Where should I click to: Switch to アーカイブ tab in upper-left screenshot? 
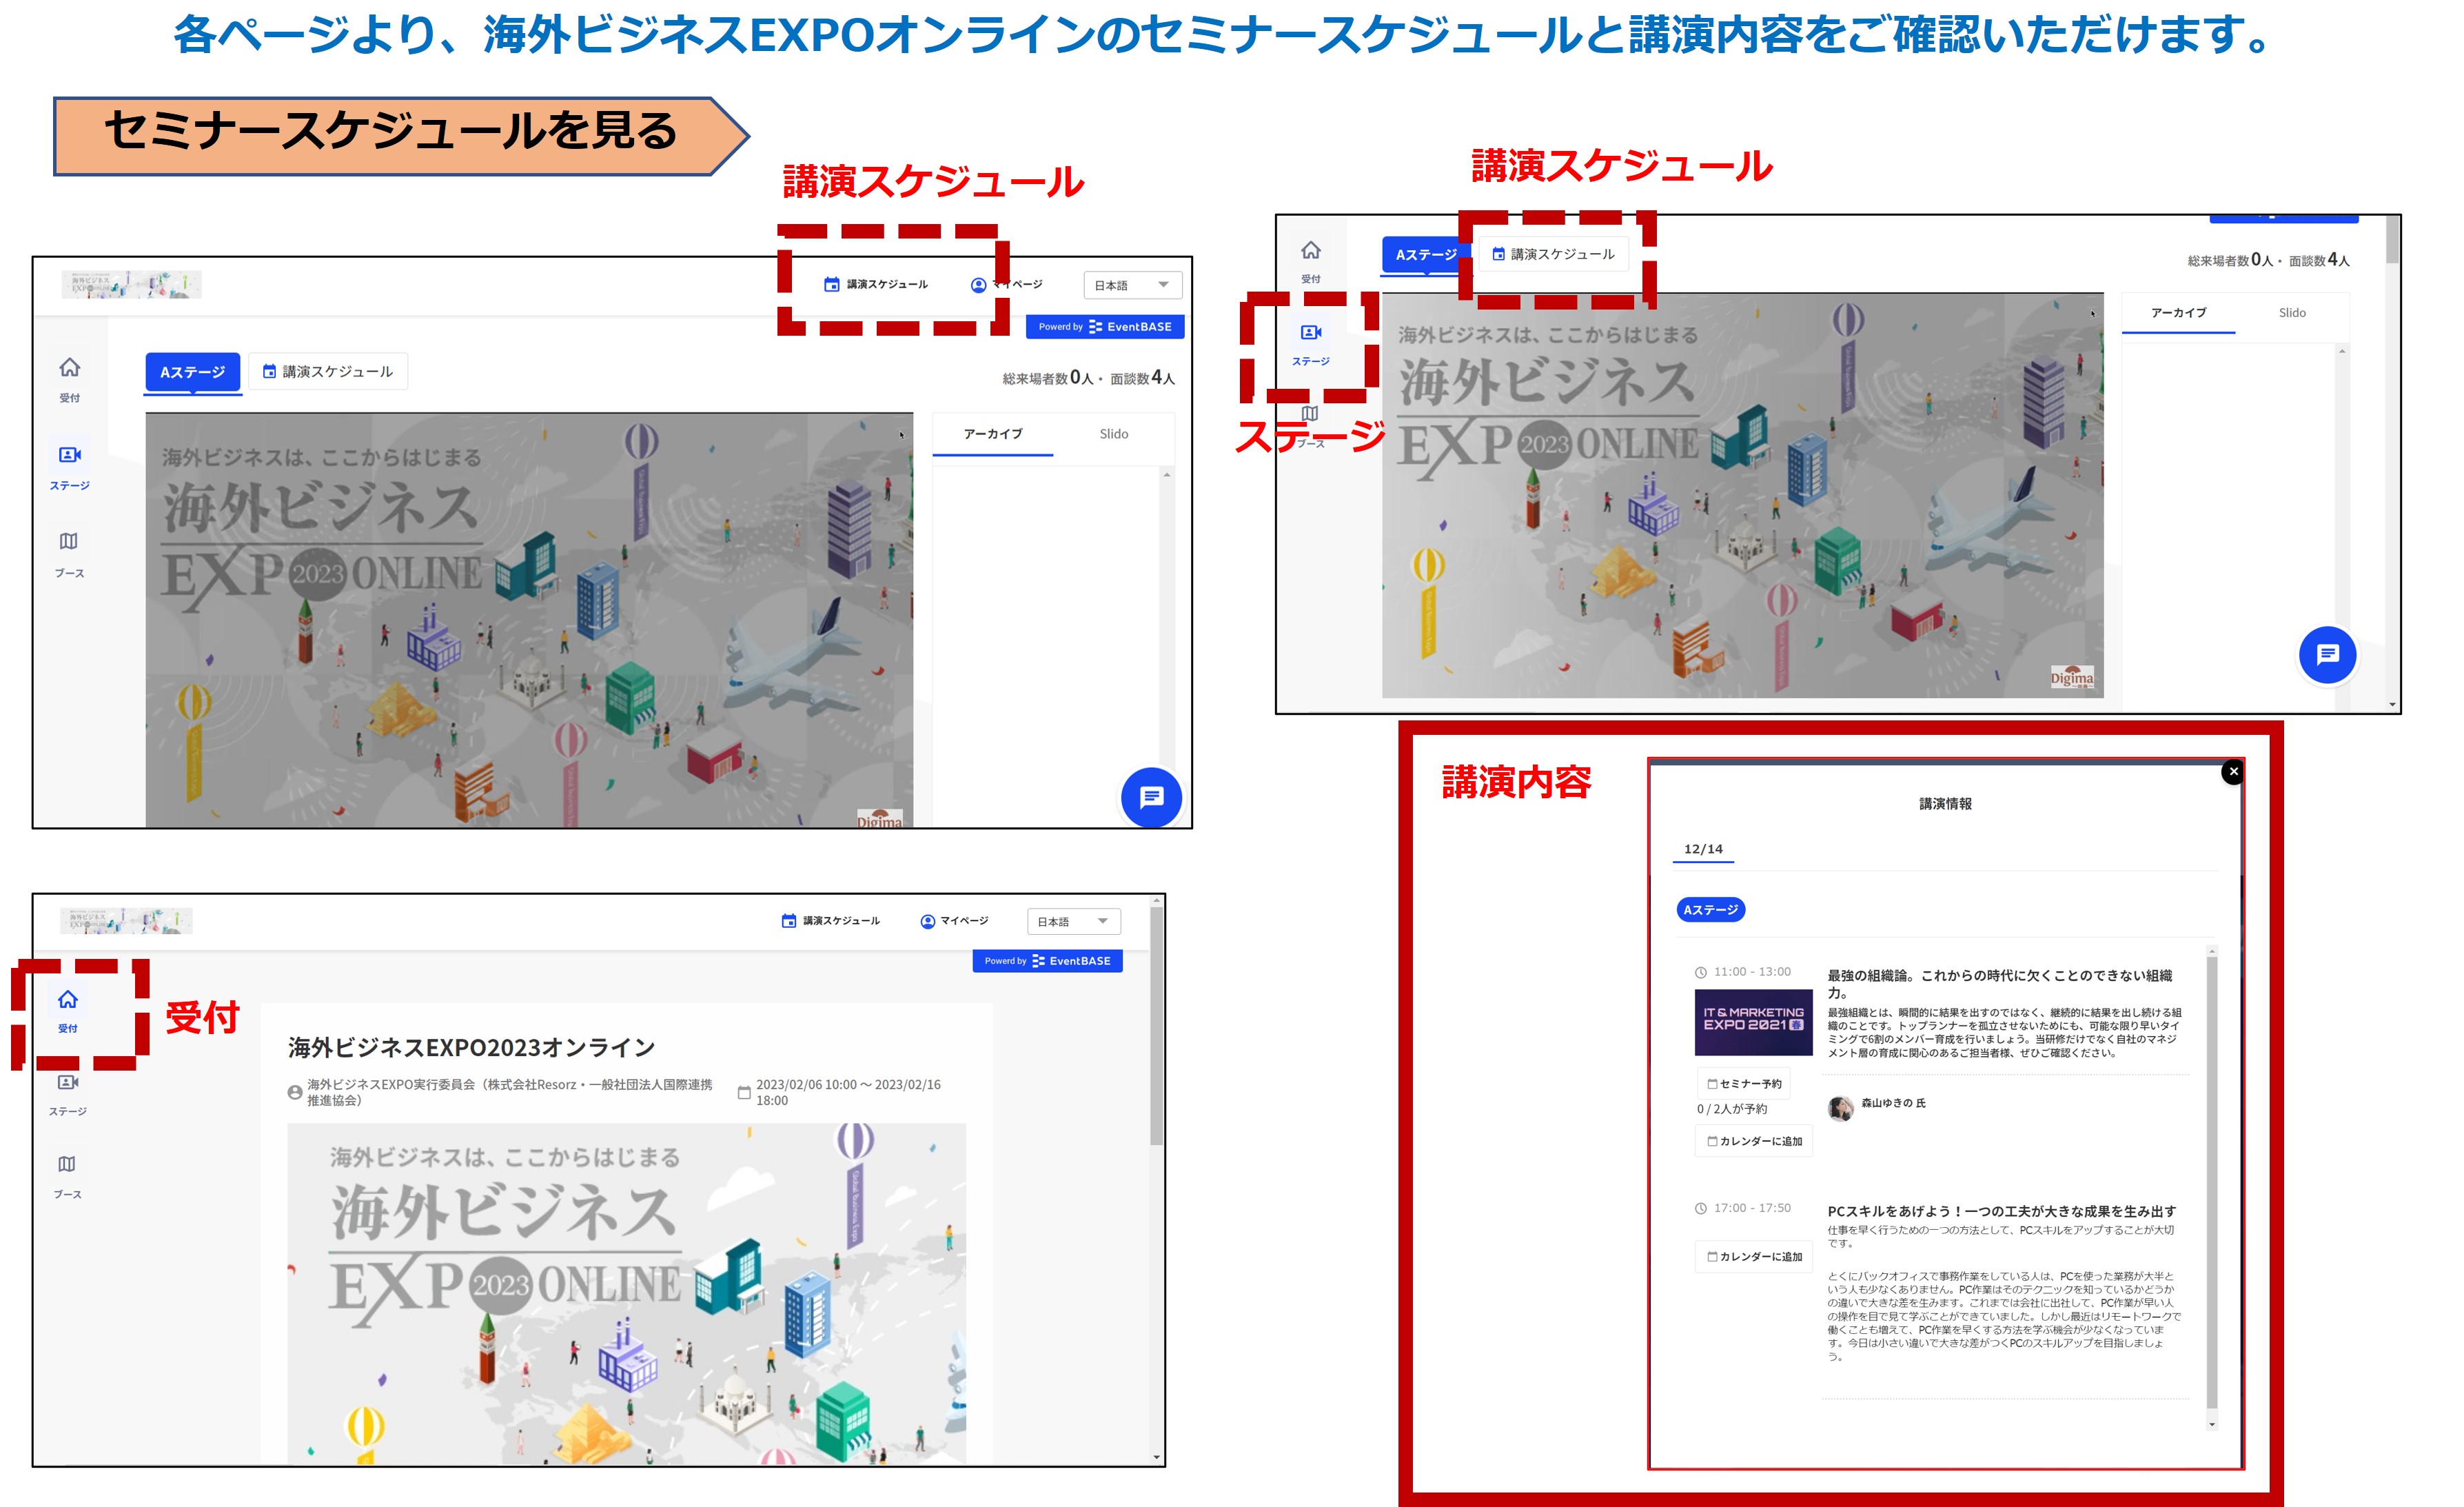click(992, 434)
